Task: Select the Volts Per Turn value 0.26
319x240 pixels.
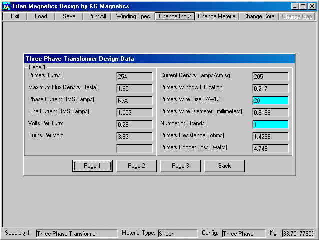Action: point(134,124)
